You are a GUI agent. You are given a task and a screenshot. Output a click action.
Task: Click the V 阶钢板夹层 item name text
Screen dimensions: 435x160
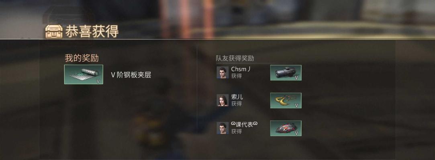pos(131,75)
